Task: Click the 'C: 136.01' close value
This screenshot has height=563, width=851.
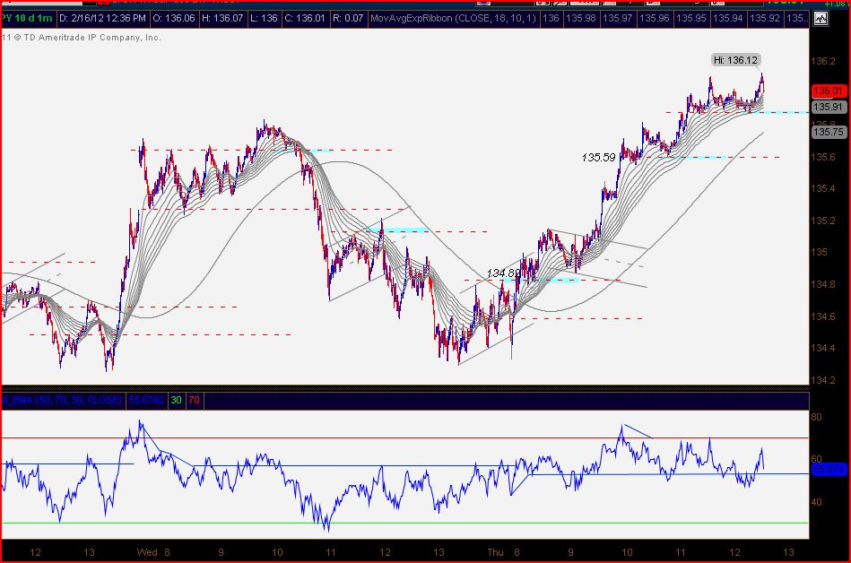Action: [x=305, y=19]
